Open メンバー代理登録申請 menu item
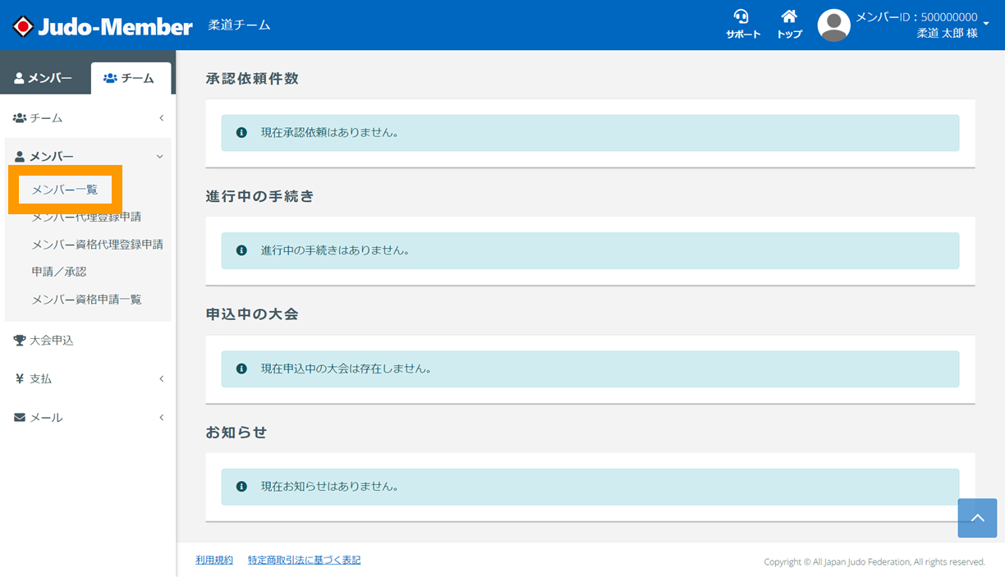This screenshot has width=1005, height=577. [x=86, y=217]
